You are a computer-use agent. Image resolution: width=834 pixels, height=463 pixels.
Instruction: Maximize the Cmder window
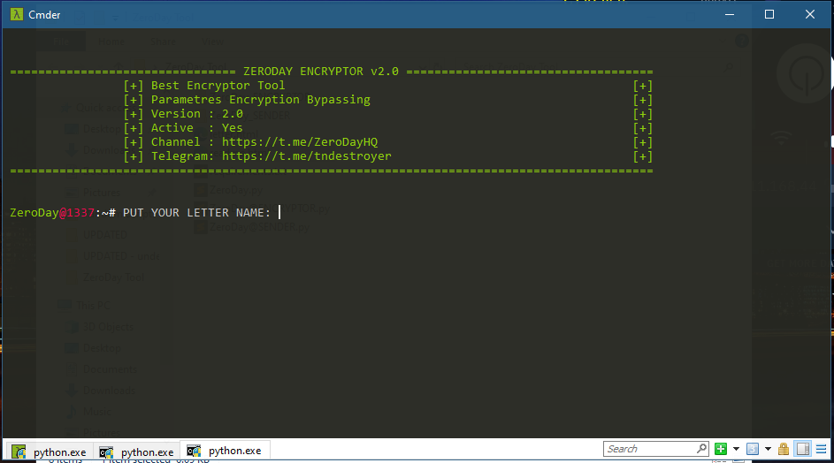pos(769,14)
